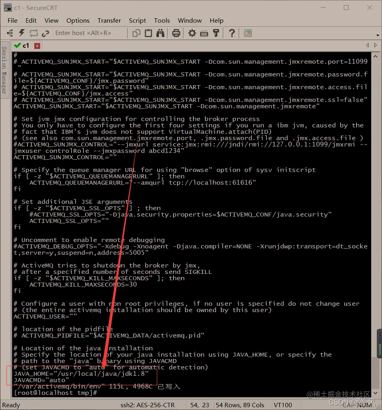Viewport: 382px width, 410px height.
Task: Open the Options menu
Action: (x=78, y=20)
